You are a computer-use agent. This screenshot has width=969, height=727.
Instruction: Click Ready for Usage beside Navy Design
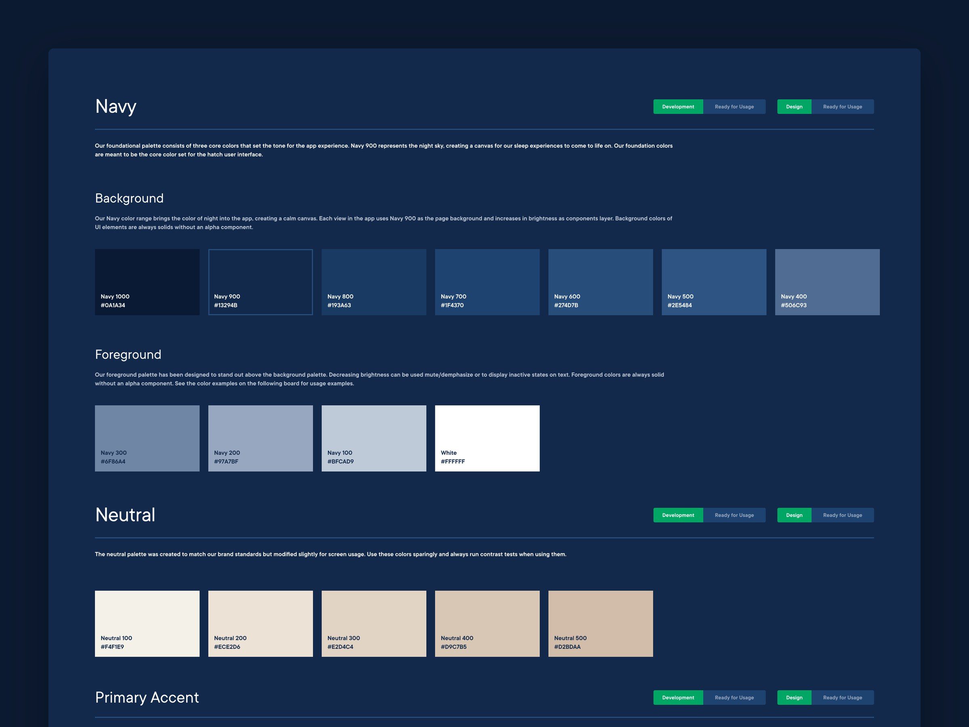(x=842, y=107)
